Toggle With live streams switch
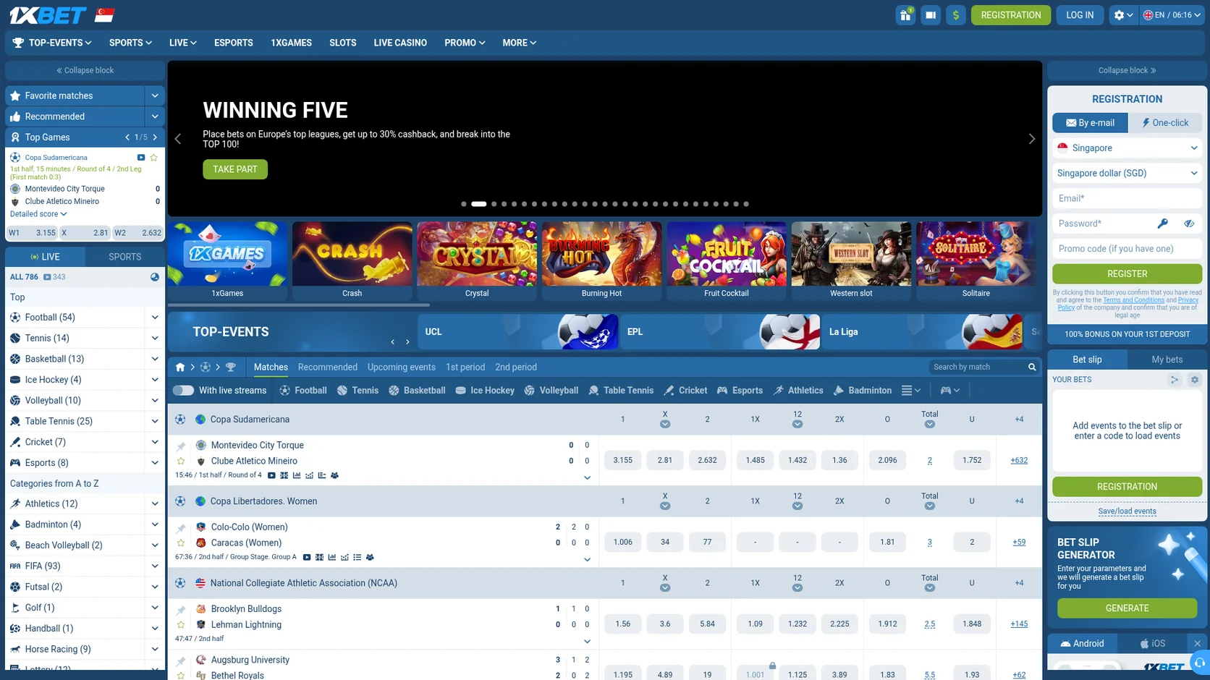 click(x=183, y=391)
